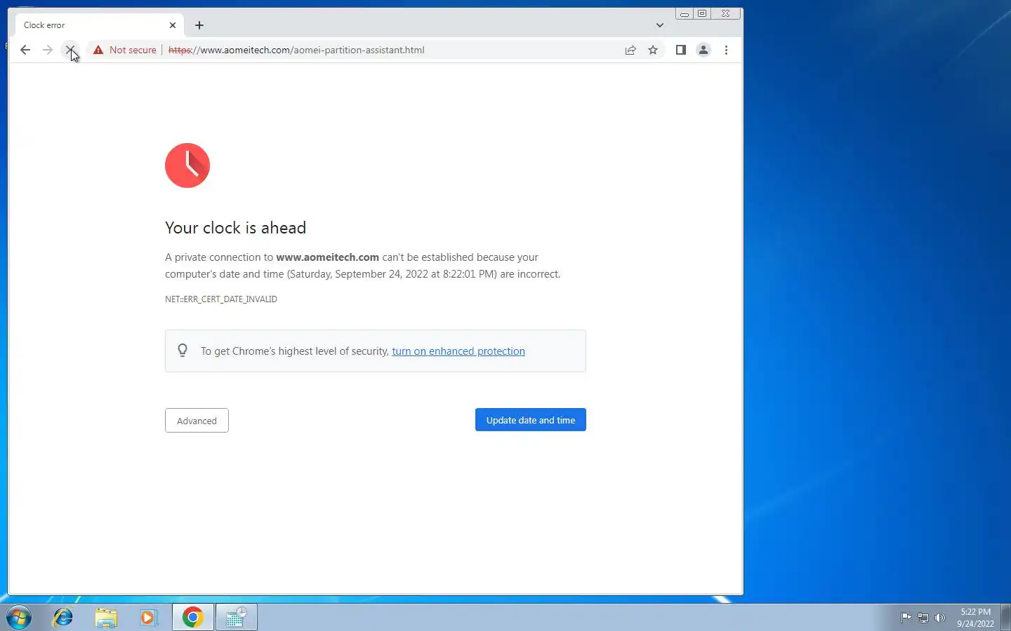Screen dimensions: 1011x631
Task: Open the Chrome three-dot menu
Action: point(726,50)
